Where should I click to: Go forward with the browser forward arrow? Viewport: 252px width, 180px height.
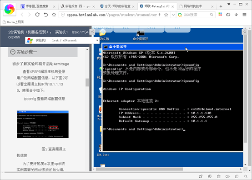(30, 15)
